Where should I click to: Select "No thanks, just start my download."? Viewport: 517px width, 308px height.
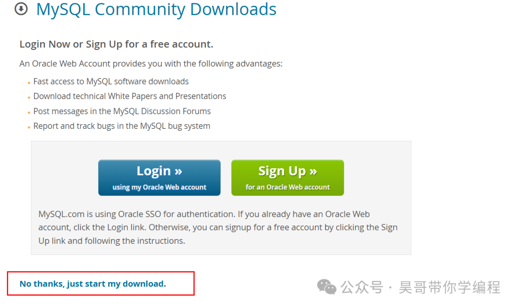[93, 284]
